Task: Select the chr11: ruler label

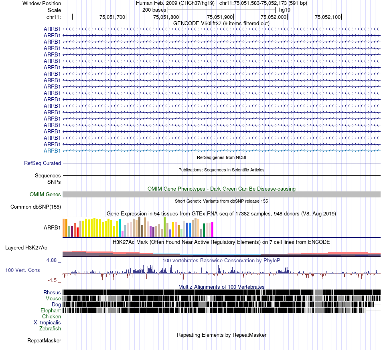Action: pos(53,17)
